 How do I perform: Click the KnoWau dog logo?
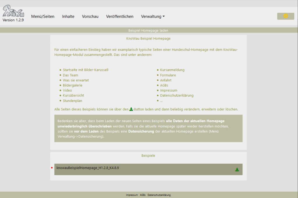click(13, 11)
